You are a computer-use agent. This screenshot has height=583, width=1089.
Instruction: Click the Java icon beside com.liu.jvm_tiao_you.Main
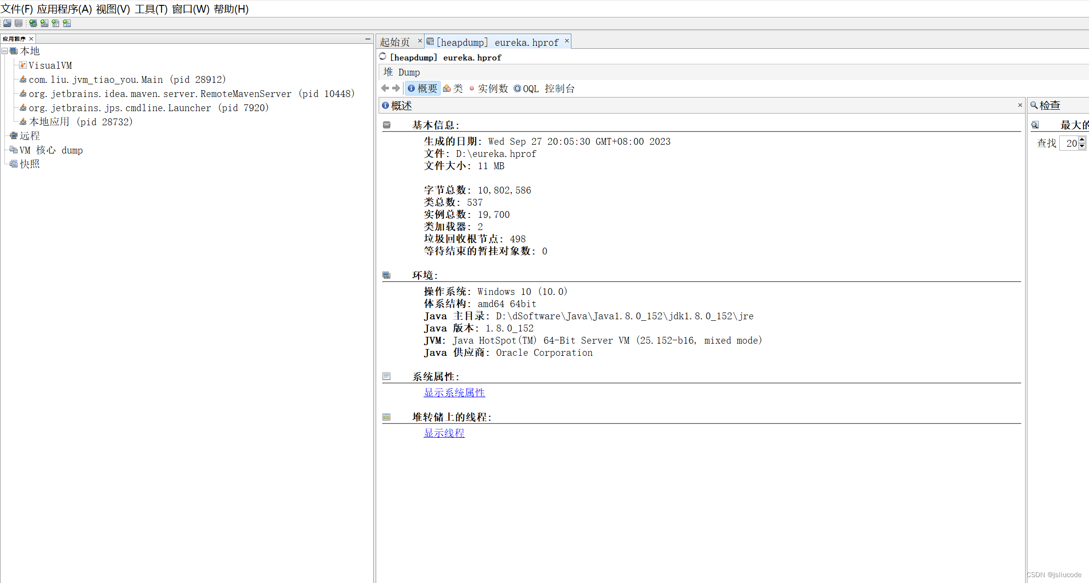coord(23,79)
